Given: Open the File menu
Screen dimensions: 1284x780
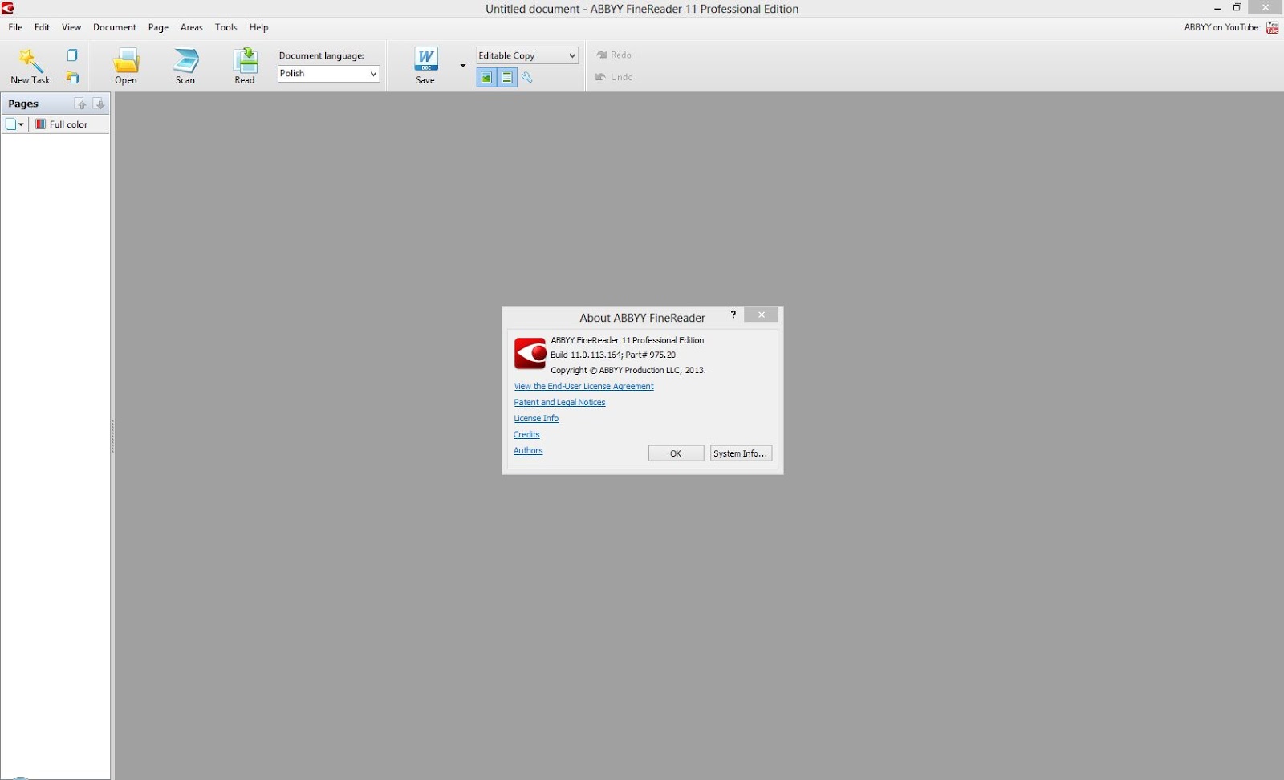Looking at the screenshot, I should pos(15,27).
